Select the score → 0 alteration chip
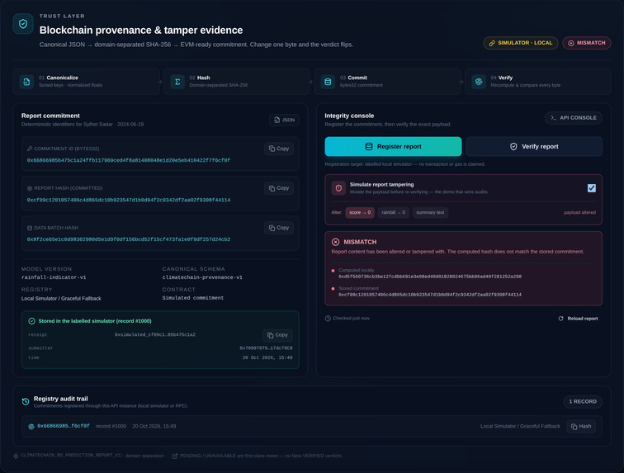624x473 pixels. [x=360, y=213]
